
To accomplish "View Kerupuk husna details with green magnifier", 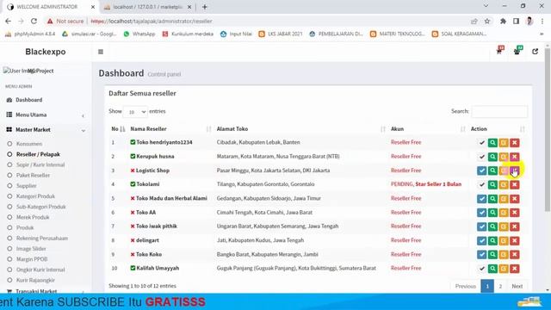I will pyautogui.click(x=492, y=157).
